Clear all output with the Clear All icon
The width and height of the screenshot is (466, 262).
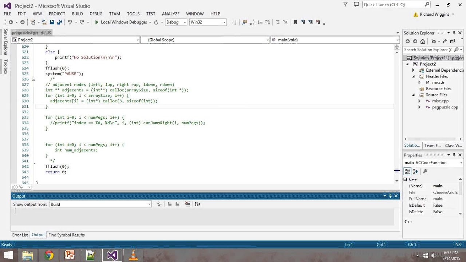[187, 204]
